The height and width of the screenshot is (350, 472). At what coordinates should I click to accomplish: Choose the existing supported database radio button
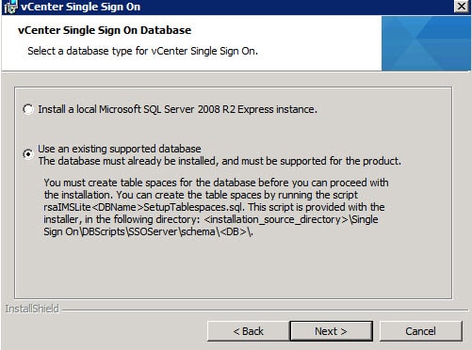[28, 154]
